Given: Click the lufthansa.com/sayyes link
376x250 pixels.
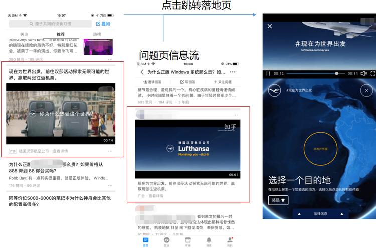Looking at the screenshot, I should [x=315, y=50].
